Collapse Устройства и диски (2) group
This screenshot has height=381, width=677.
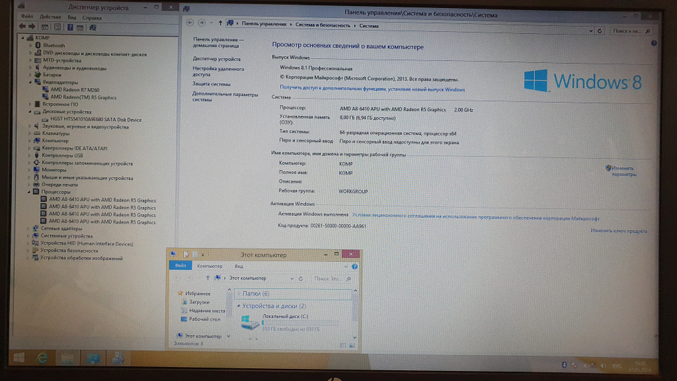[238, 306]
